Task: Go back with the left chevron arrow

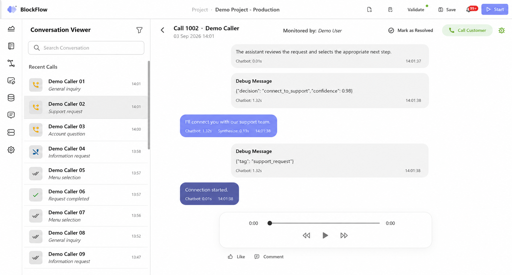Action: [x=163, y=30]
